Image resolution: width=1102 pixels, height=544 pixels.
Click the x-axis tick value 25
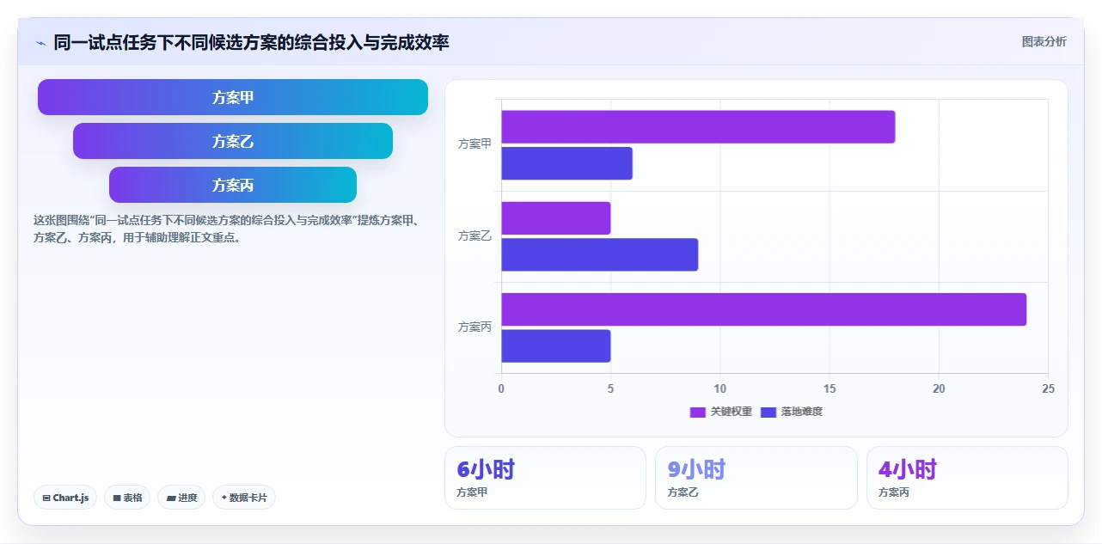coord(1048,388)
